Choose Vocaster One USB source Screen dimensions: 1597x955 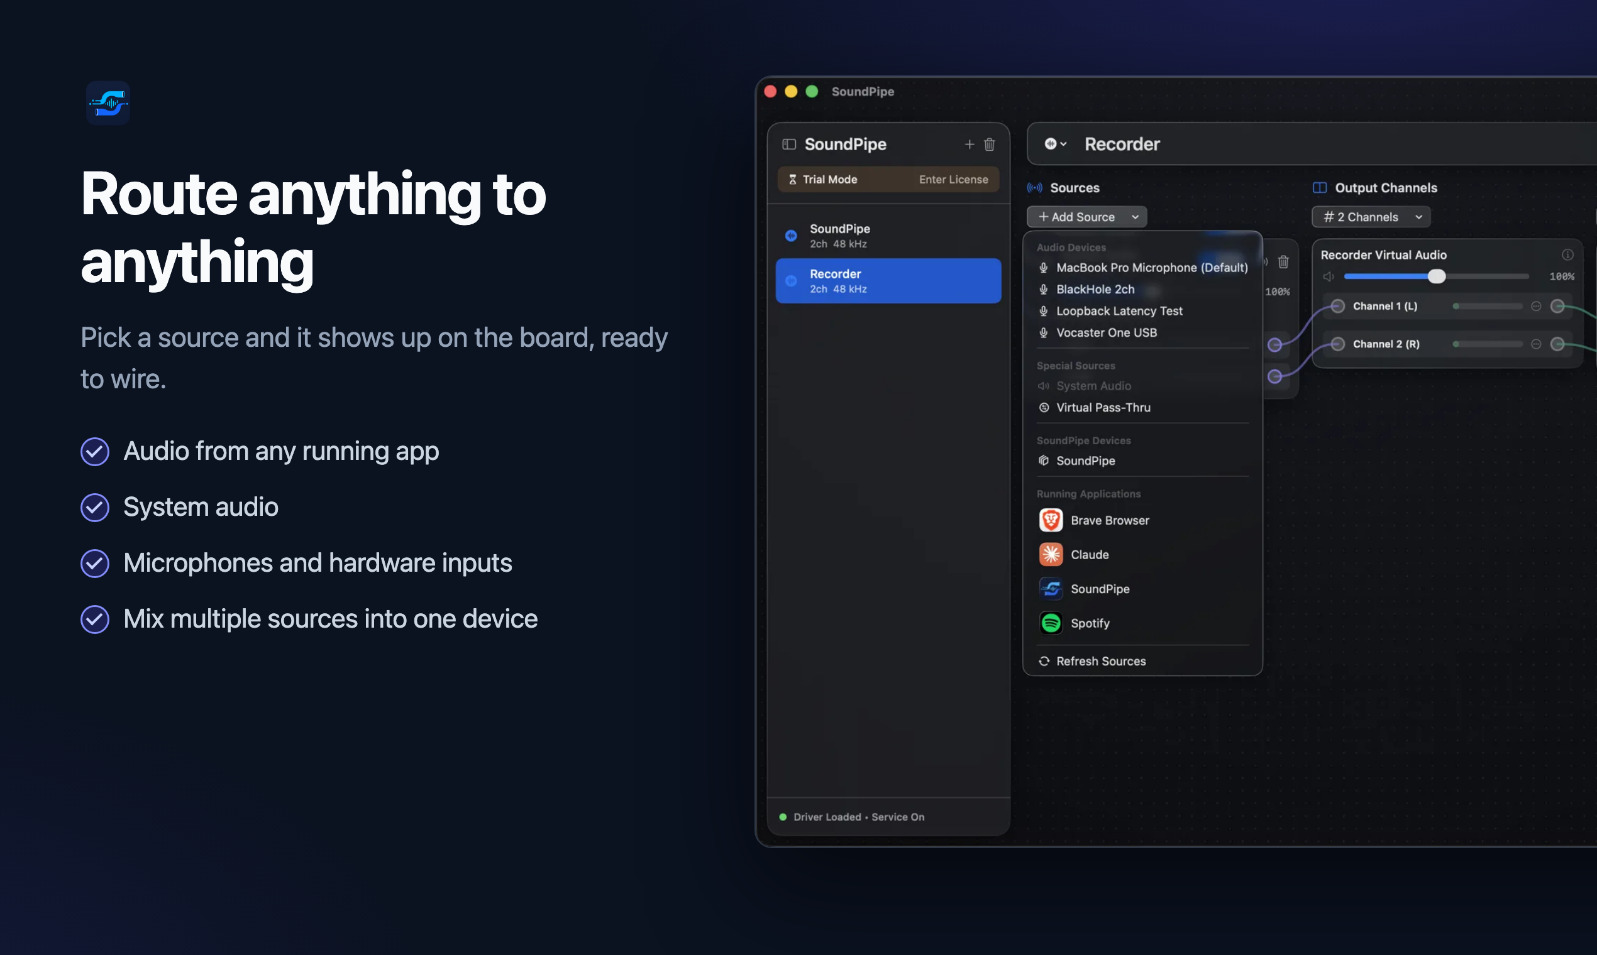pyautogui.click(x=1143, y=333)
